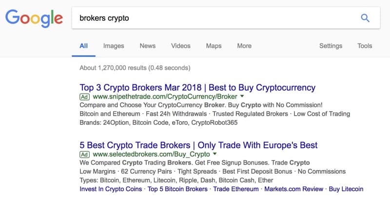Click the Ad badge beside snipethetrade URL
The width and height of the screenshot is (390, 204).
point(85,97)
